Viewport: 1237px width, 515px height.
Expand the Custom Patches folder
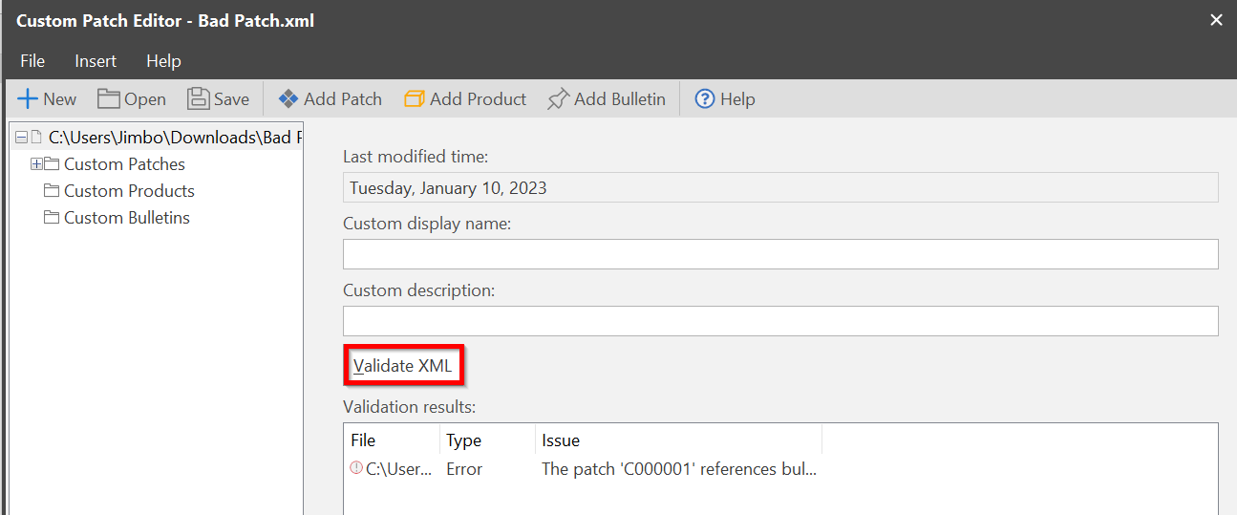click(x=37, y=164)
